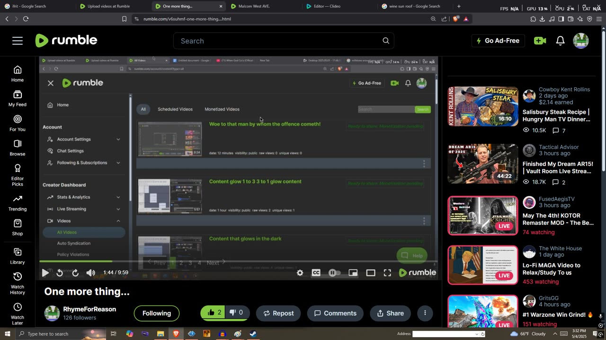This screenshot has height=340, width=606.
Task: Open Salisbury Steak Recipe video thumbnail
Action: click(483, 106)
